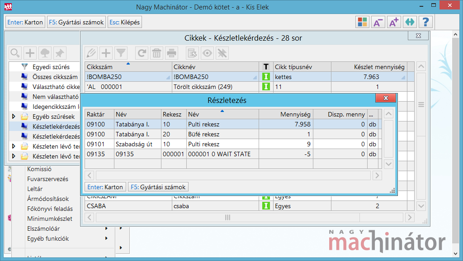This screenshot has height=261, width=463.
Task: Select the Szabadság út row
Action: (233, 144)
